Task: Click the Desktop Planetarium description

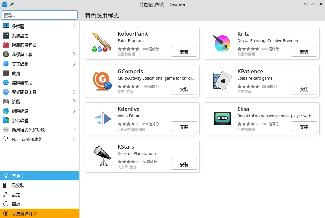Action: click(x=137, y=153)
